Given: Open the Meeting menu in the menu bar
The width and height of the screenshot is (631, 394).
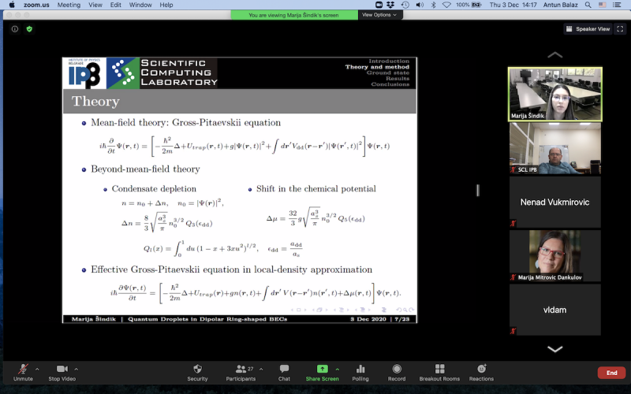Looking at the screenshot, I should (x=69, y=5).
